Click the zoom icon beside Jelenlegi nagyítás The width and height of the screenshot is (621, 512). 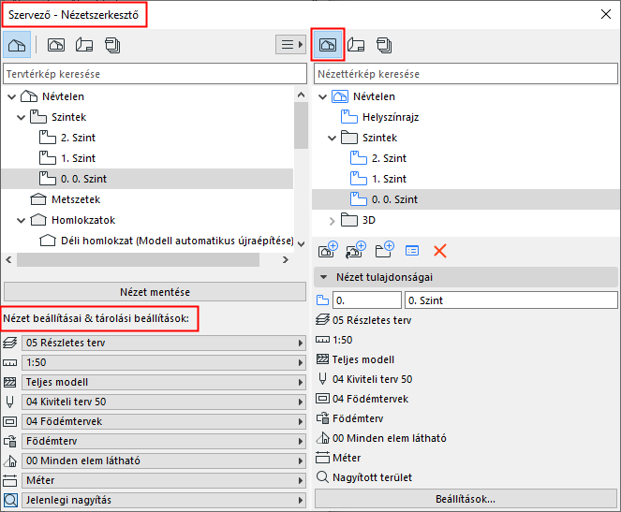(x=10, y=500)
